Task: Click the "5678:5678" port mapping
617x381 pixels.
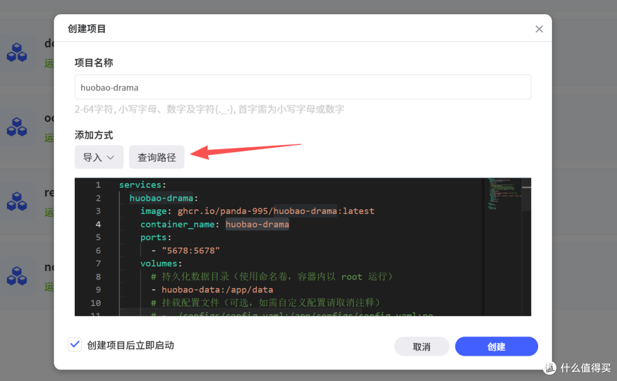Action: pyautogui.click(x=191, y=250)
